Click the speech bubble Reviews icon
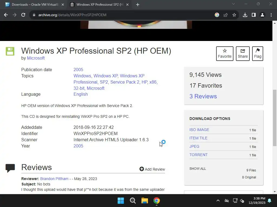Image resolution: width=277 pixels, height=207 pixels. click(10, 168)
